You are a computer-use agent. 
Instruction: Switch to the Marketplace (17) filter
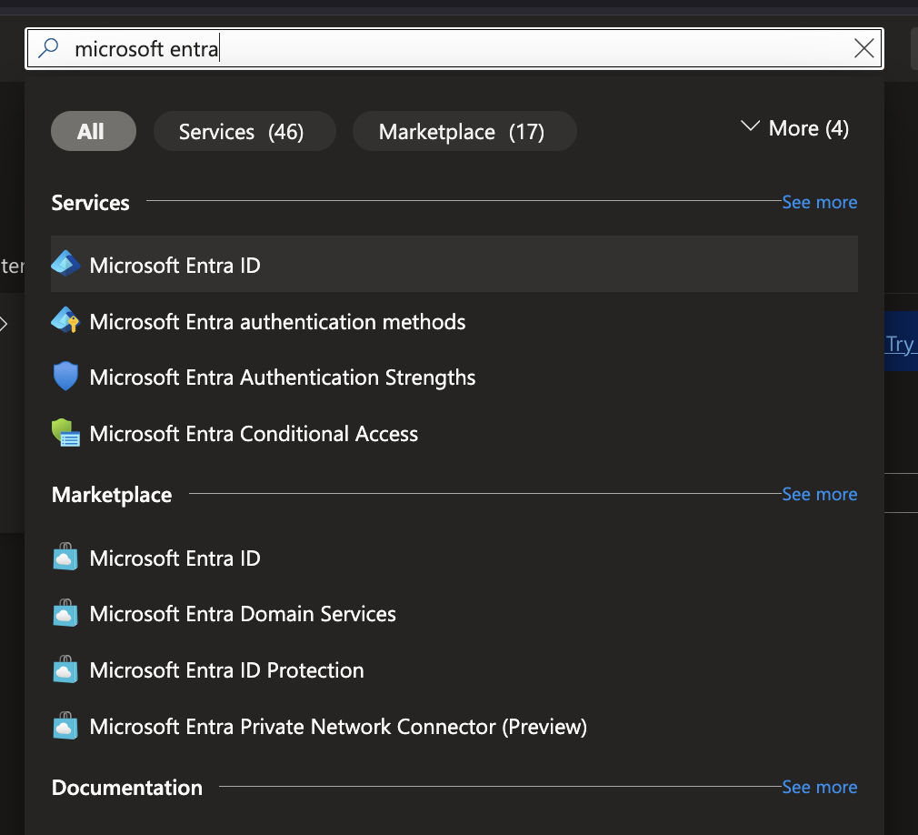464,131
